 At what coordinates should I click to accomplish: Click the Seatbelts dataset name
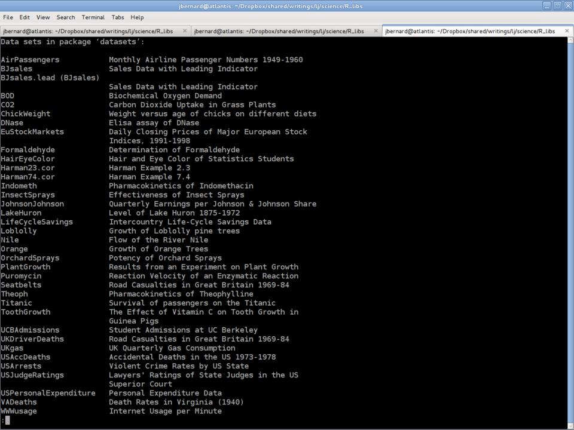(x=21, y=285)
